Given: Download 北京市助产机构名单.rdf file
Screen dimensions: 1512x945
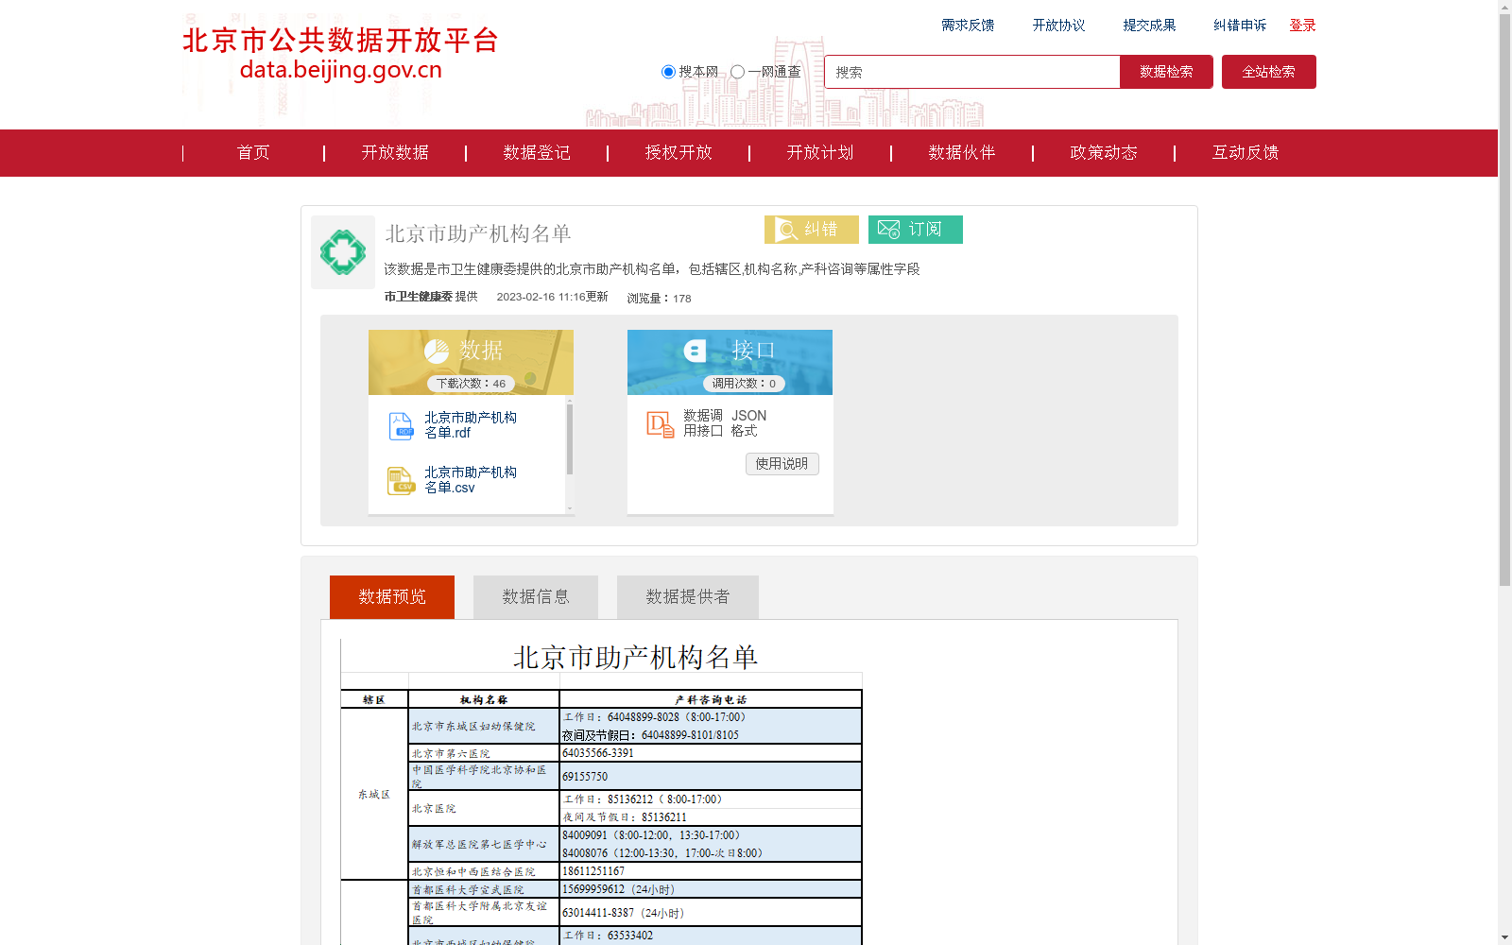Looking at the screenshot, I should 471,425.
